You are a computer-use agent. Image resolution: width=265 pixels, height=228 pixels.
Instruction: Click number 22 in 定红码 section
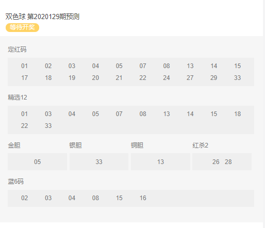(x=143, y=78)
